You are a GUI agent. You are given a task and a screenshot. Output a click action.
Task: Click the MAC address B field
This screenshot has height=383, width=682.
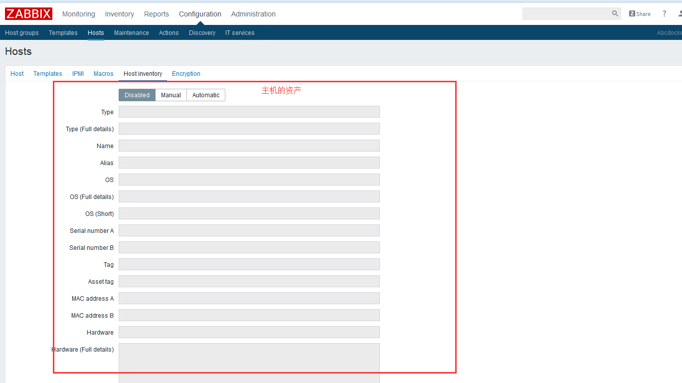point(249,315)
